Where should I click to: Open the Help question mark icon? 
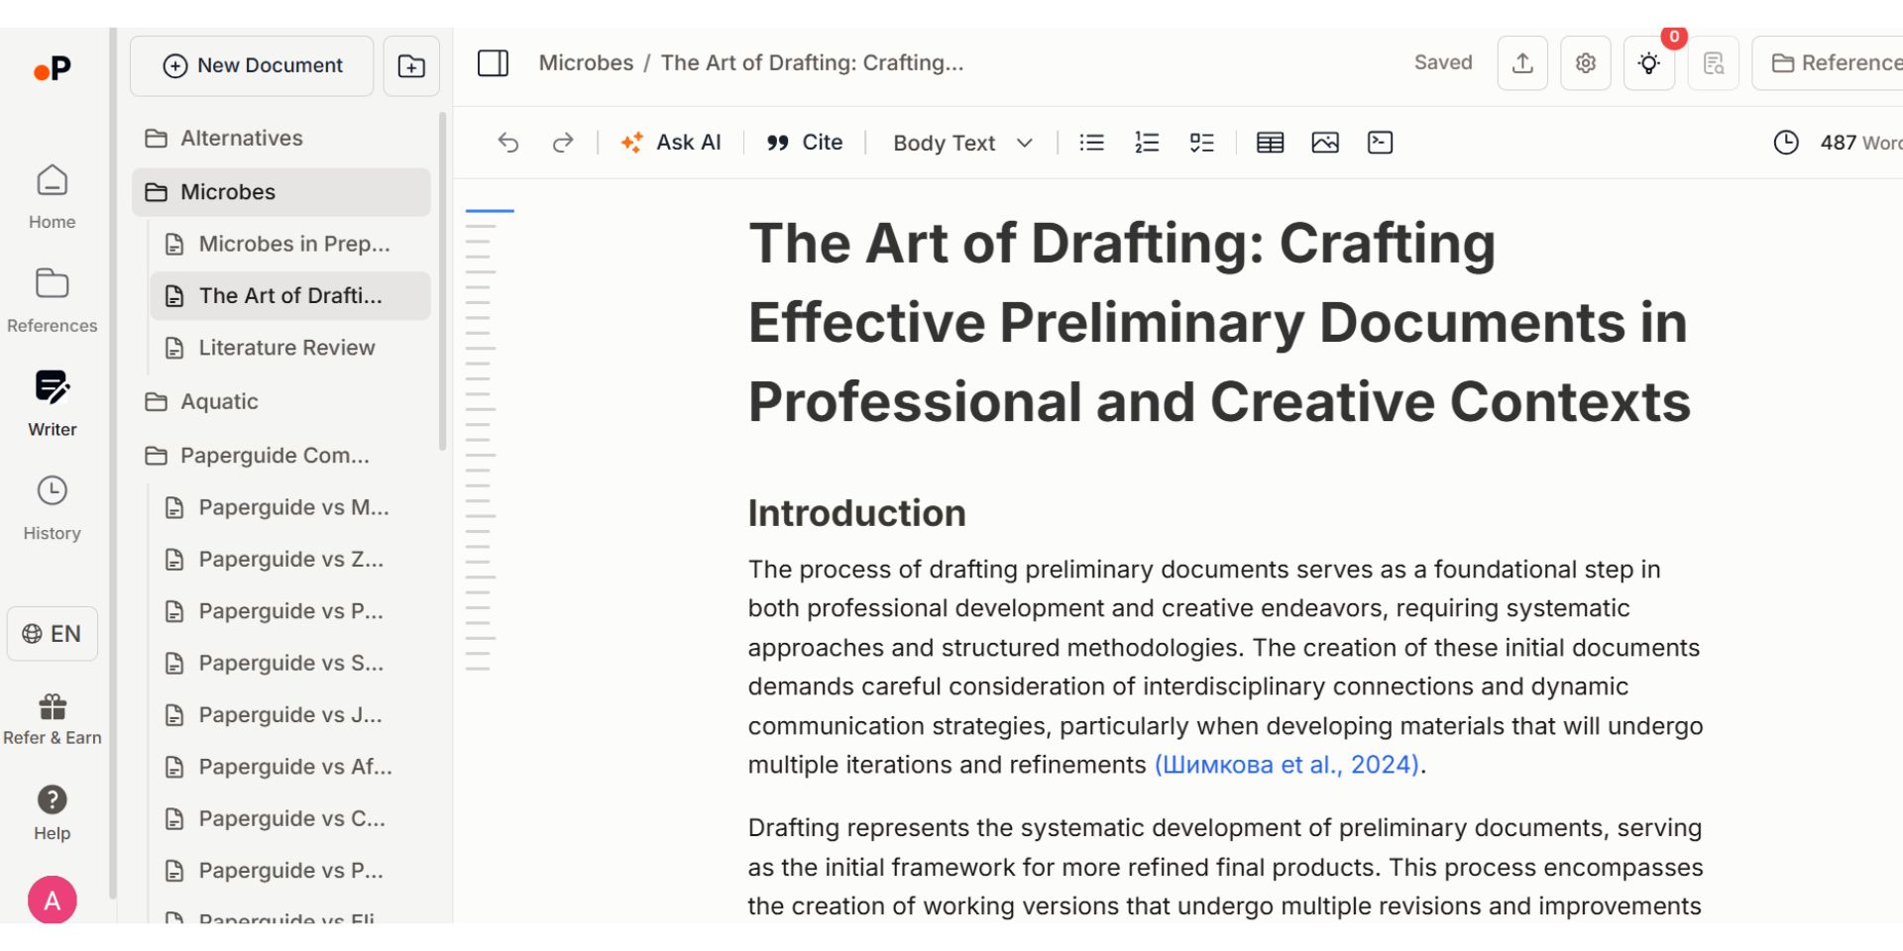[52, 812]
